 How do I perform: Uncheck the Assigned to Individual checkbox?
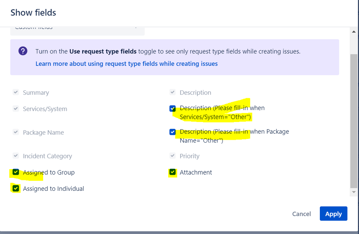[x=16, y=188]
